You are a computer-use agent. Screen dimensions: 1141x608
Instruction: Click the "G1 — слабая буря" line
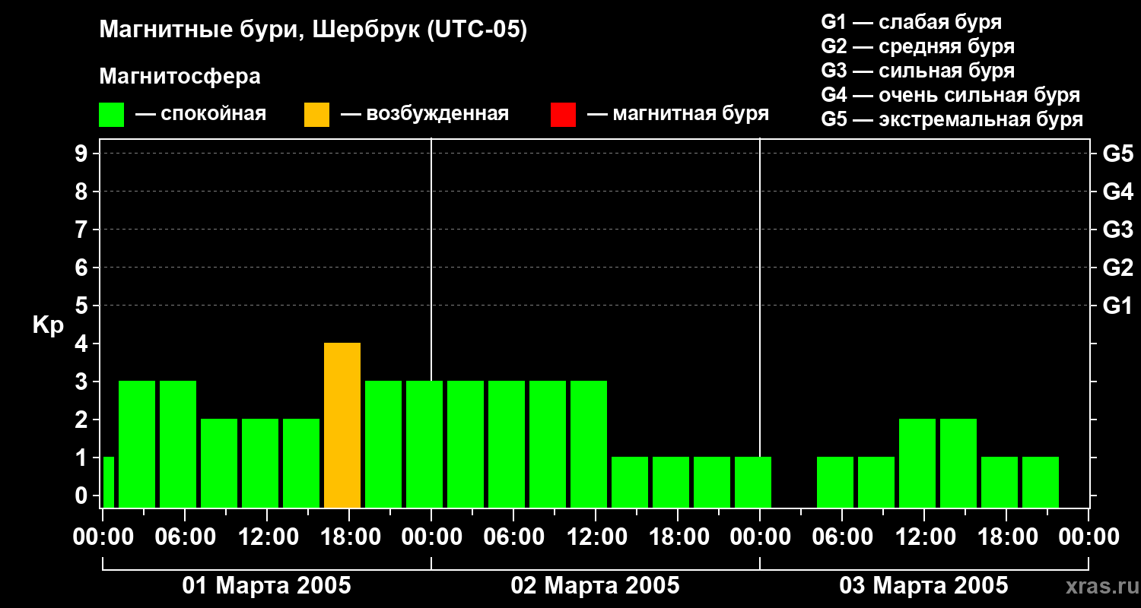point(911,22)
